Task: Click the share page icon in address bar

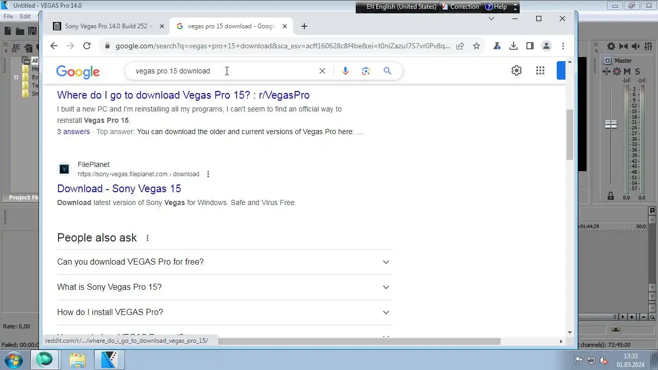Action: (460, 46)
